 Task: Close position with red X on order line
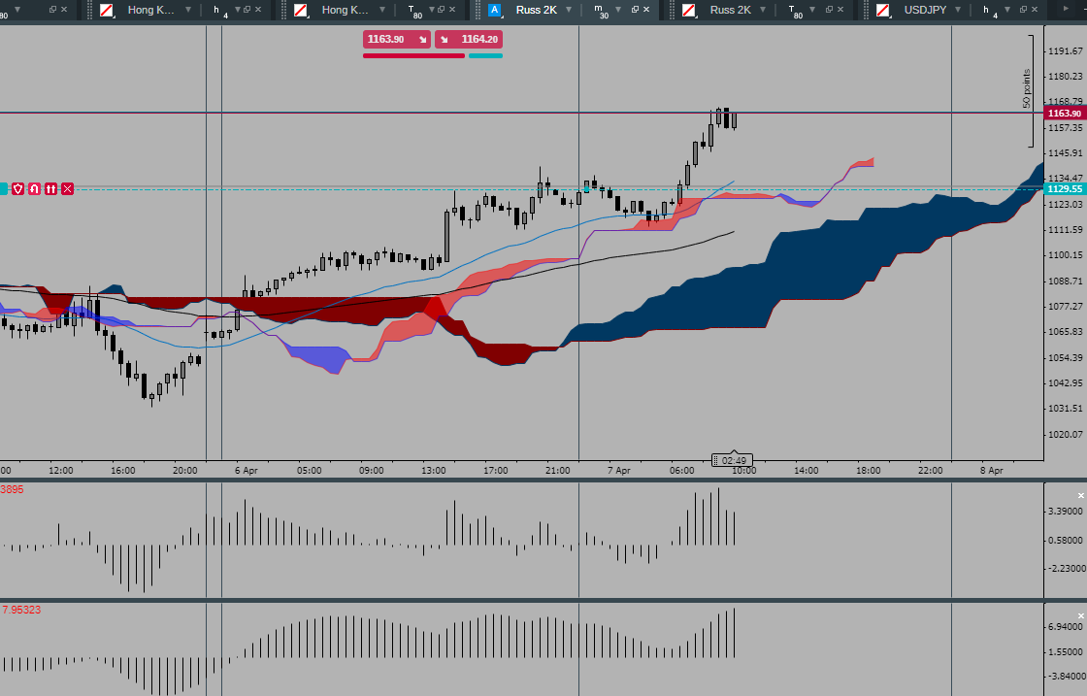coord(67,188)
